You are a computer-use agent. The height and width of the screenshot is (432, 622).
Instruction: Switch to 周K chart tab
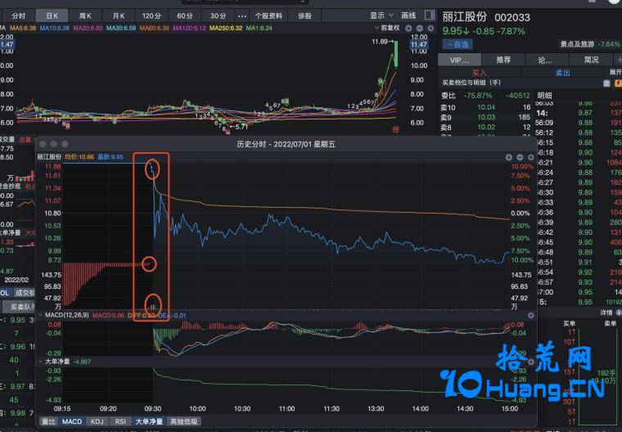(x=85, y=16)
